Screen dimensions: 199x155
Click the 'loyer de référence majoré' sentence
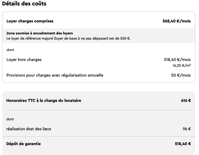(69, 38)
